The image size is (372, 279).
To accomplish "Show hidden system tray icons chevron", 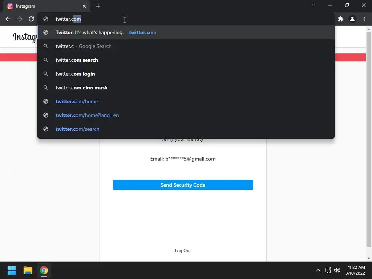I will pos(318,270).
